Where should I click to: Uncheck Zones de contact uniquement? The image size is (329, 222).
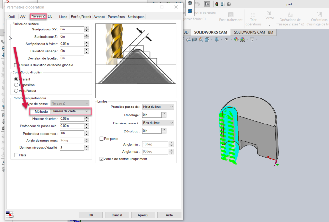[102, 159]
